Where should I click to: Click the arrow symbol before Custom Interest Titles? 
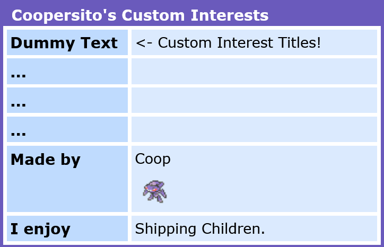coord(144,43)
